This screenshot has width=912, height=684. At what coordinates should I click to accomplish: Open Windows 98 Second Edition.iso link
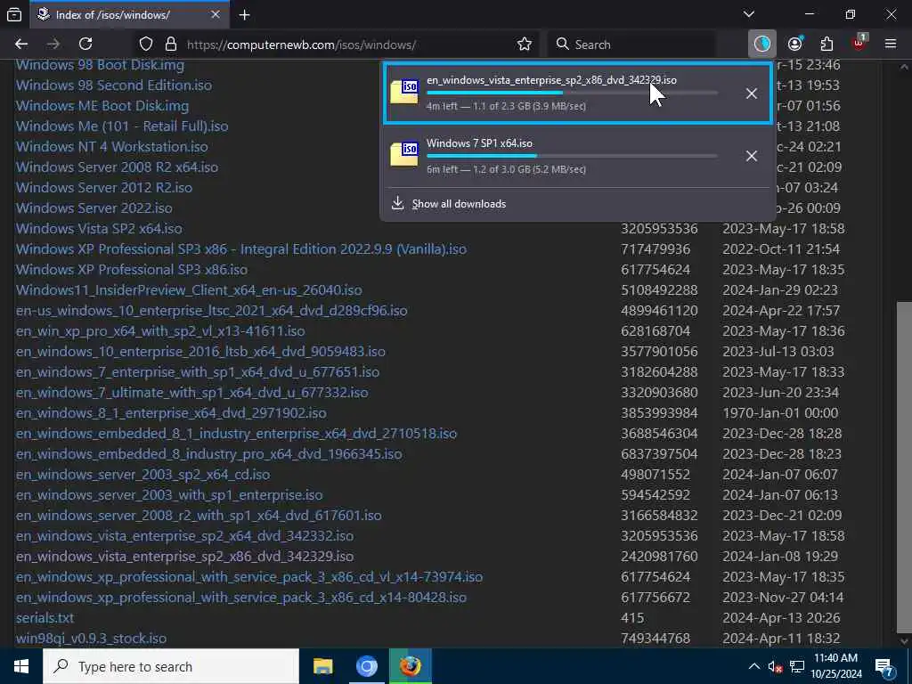(x=114, y=85)
